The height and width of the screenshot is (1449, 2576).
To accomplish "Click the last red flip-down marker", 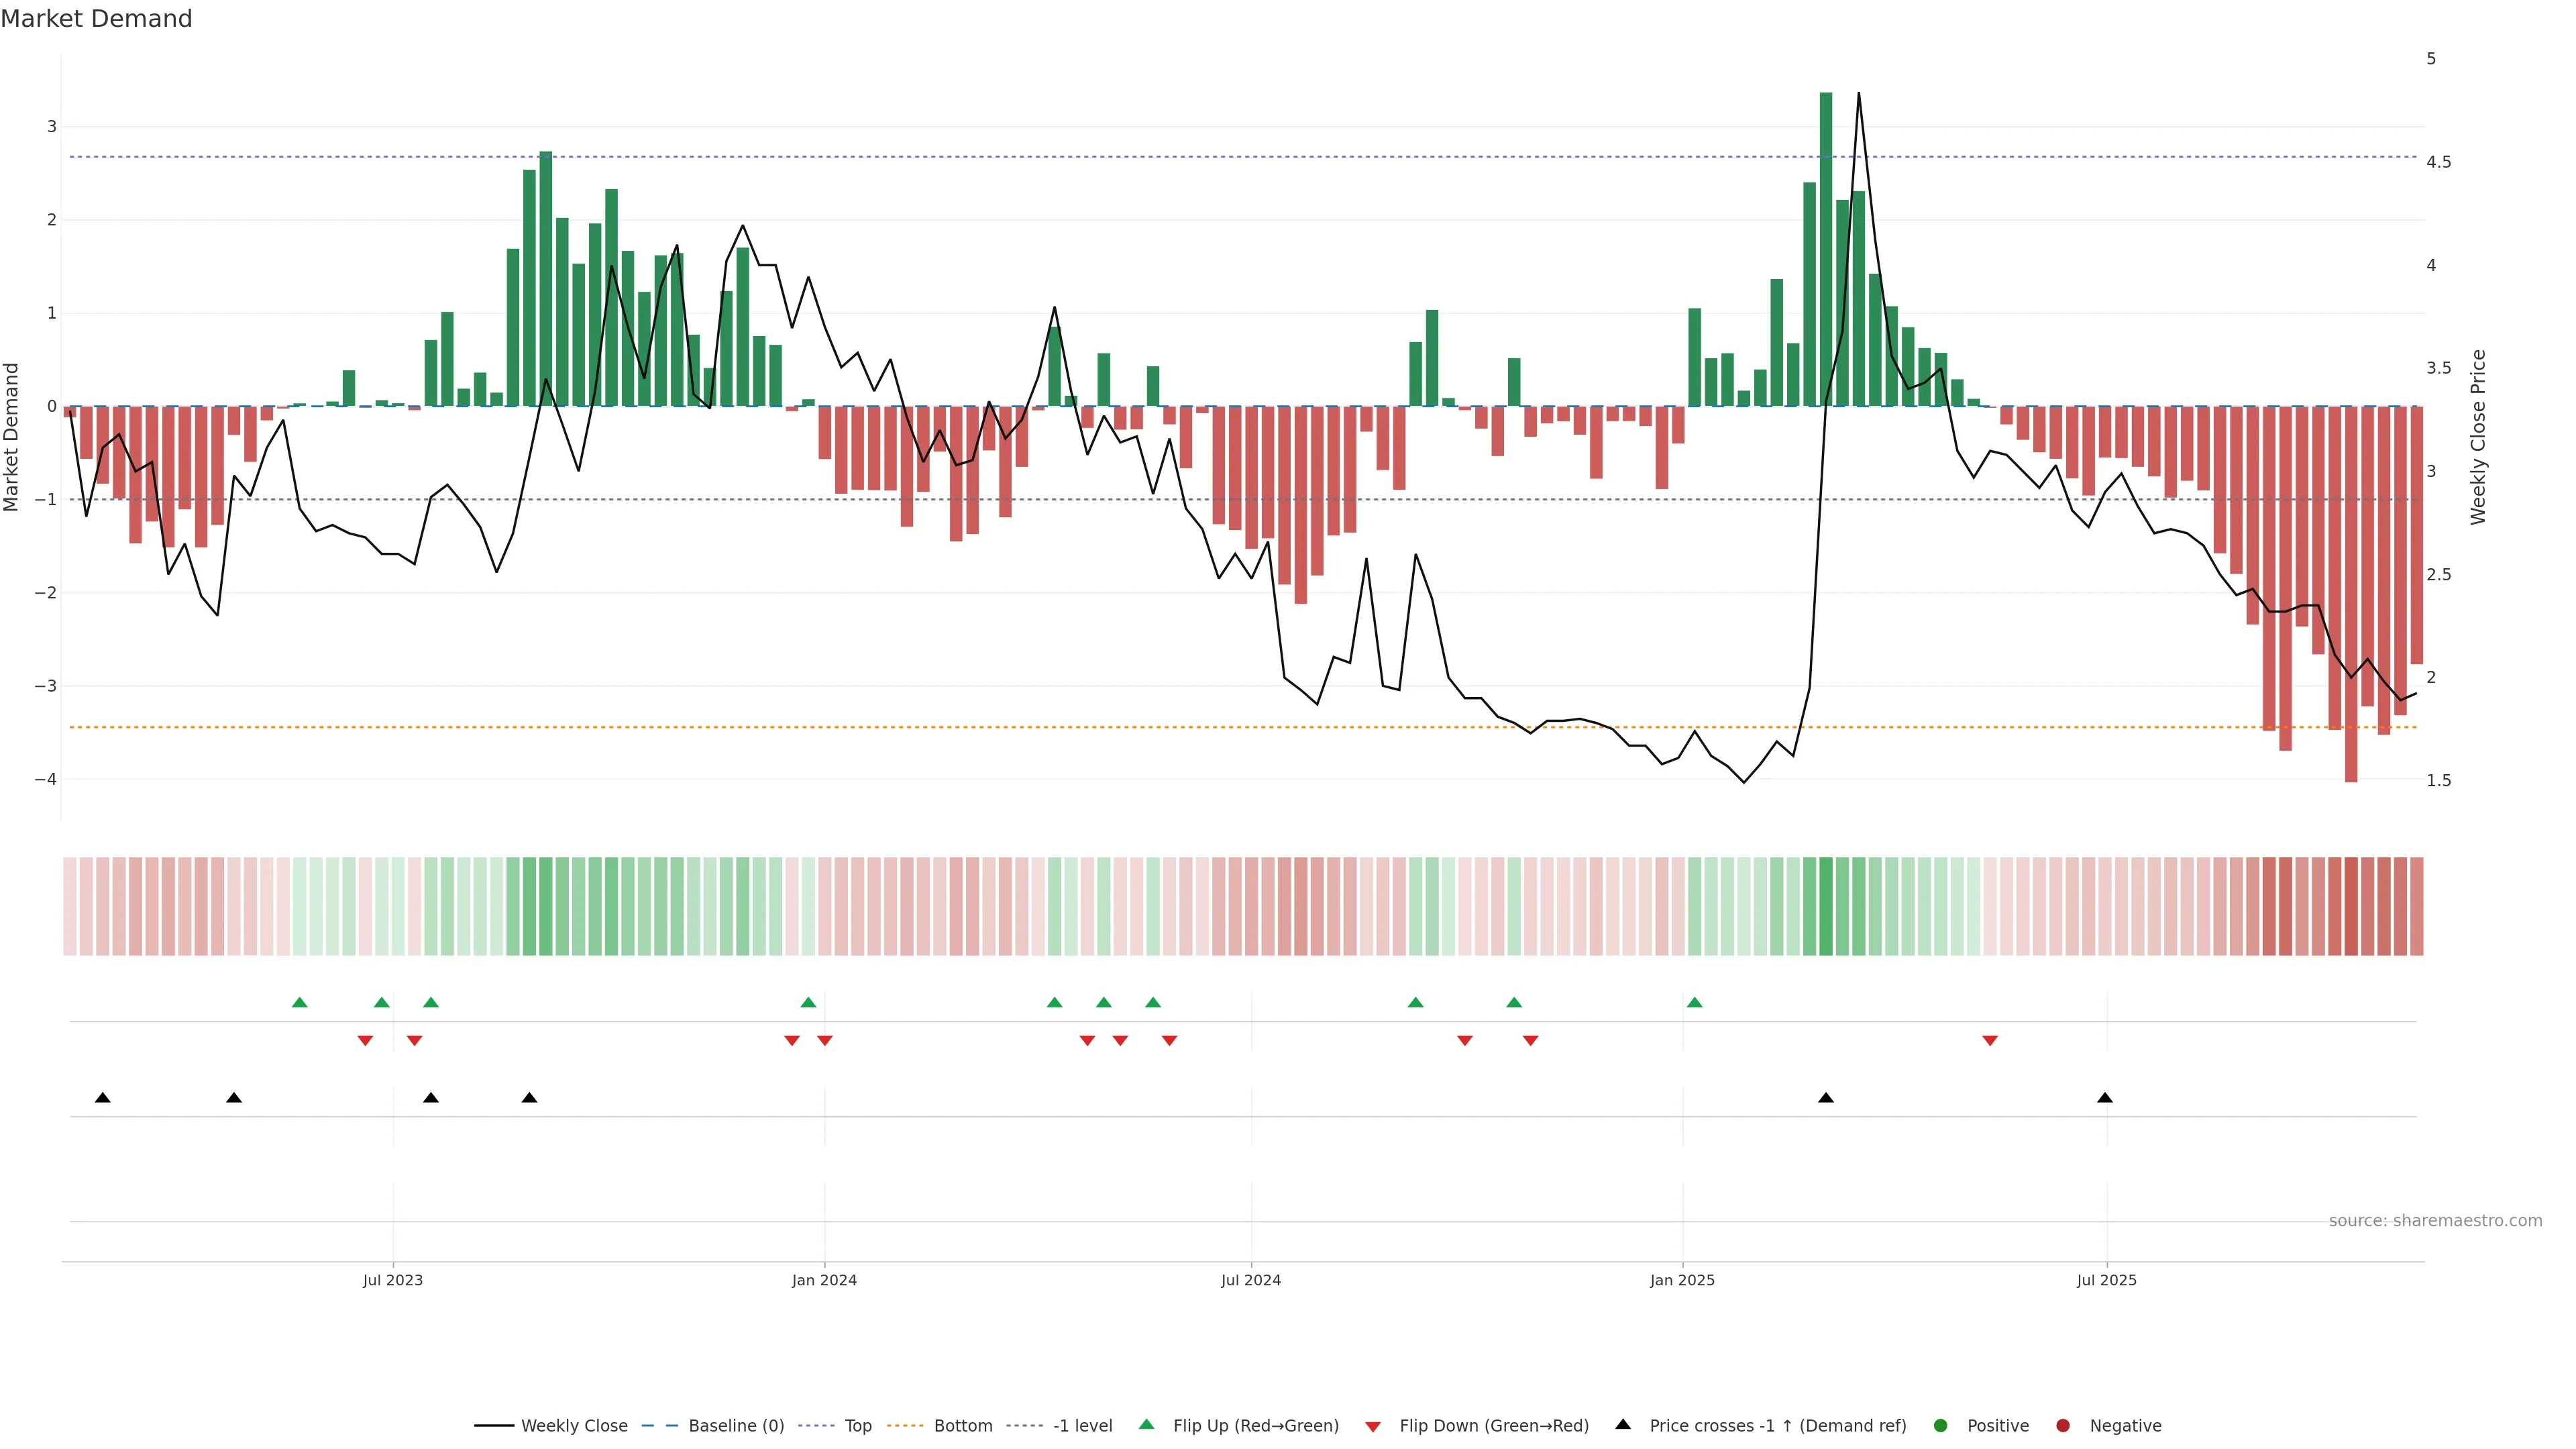I will [x=1990, y=1041].
